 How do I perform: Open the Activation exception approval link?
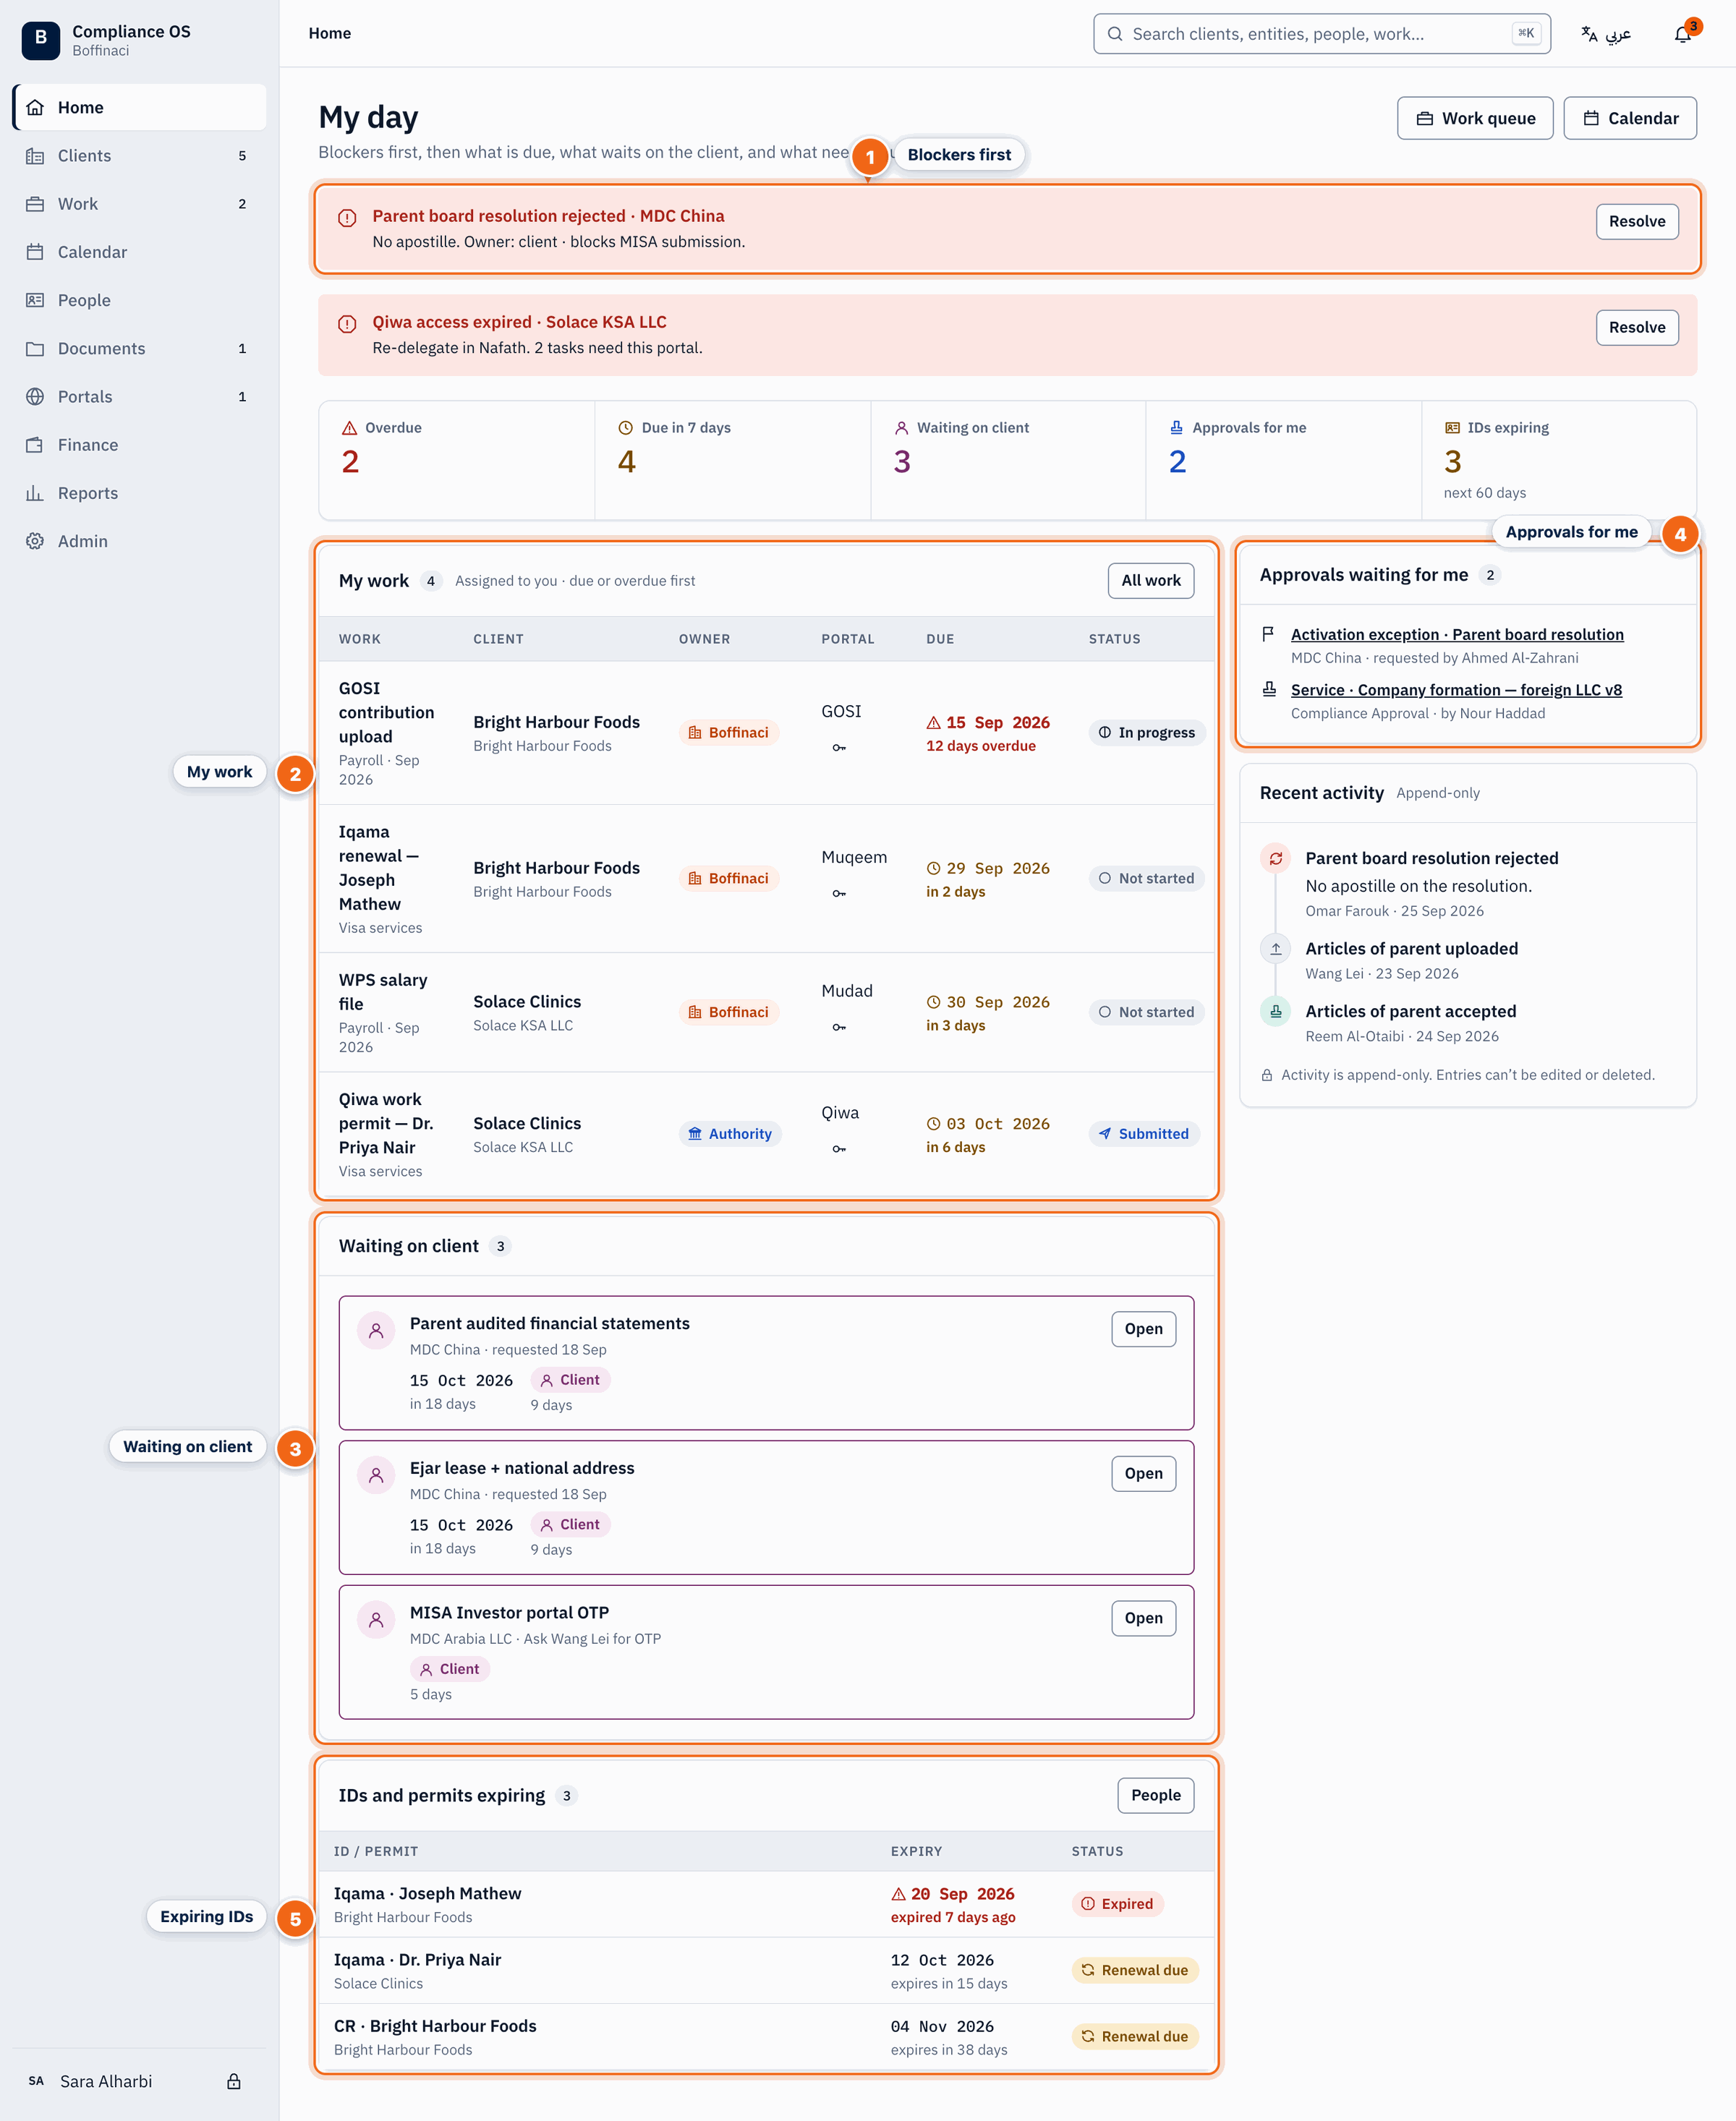tap(1457, 633)
